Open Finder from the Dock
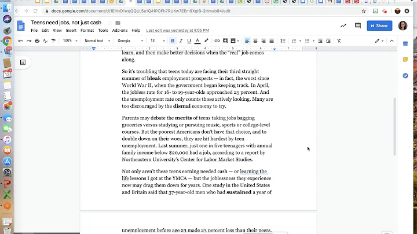Image resolution: width=417 pixels, height=234 pixels. point(7,8)
